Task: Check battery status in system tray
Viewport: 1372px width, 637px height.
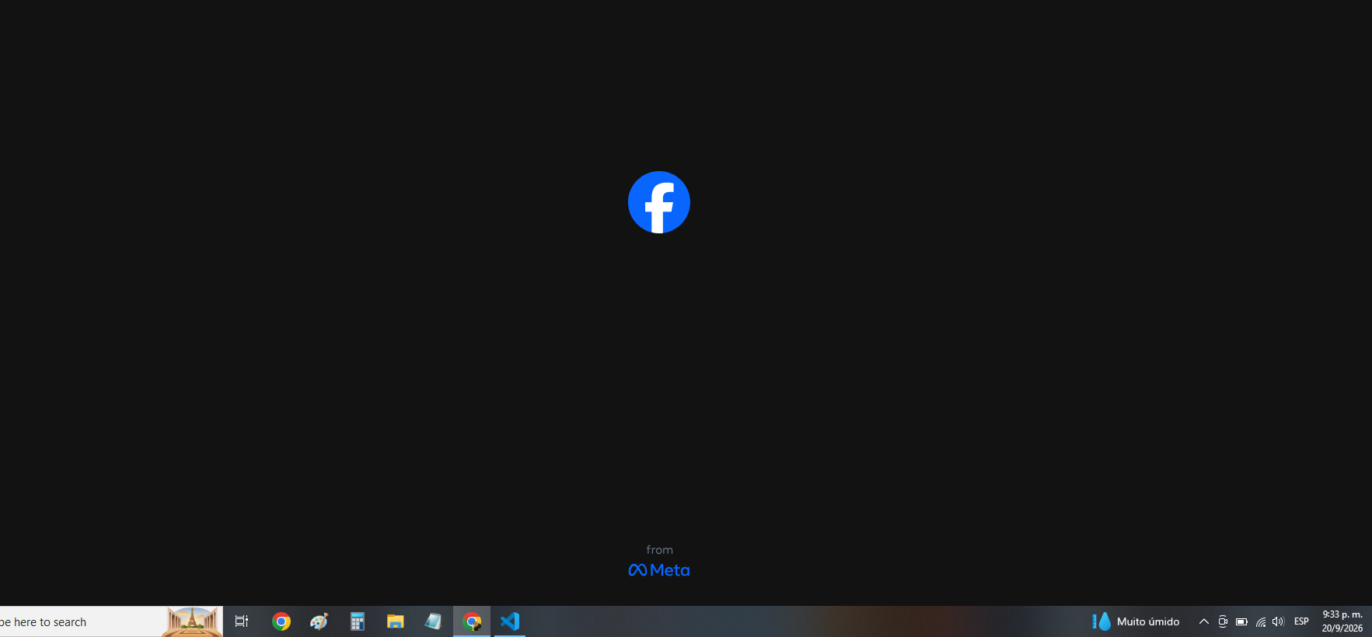Action: [x=1241, y=621]
